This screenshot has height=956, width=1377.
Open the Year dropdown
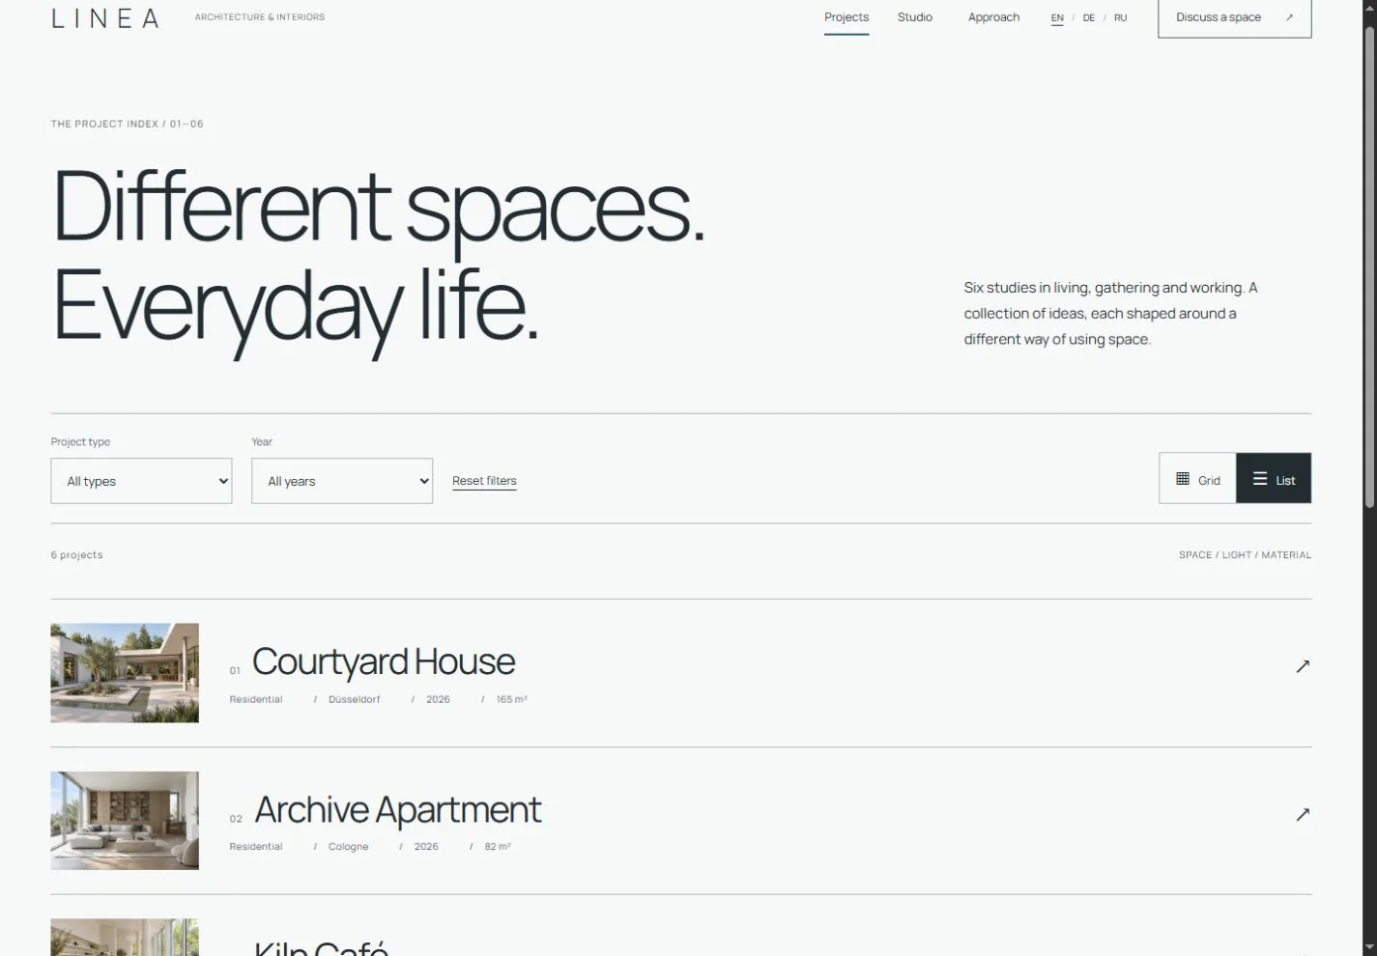(x=342, y=481)
